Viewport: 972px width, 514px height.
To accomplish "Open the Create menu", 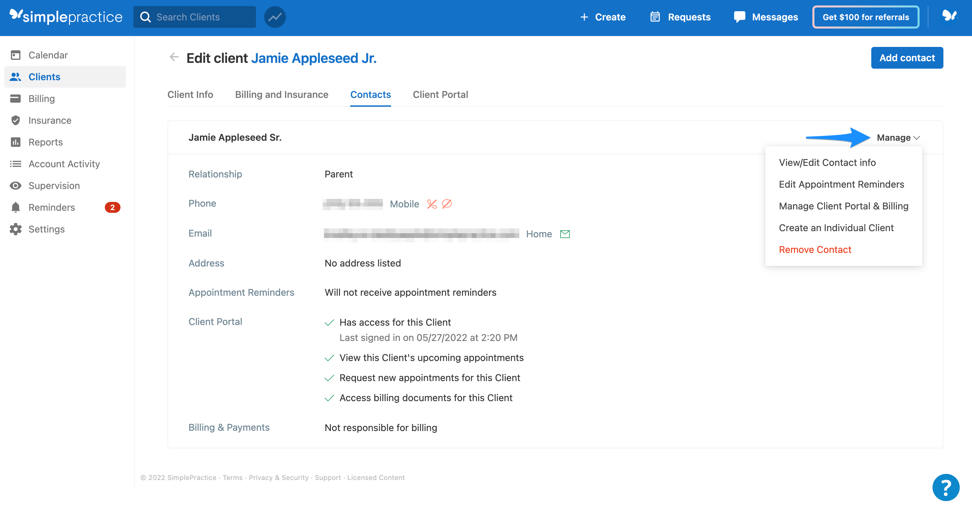I will 603,17.
